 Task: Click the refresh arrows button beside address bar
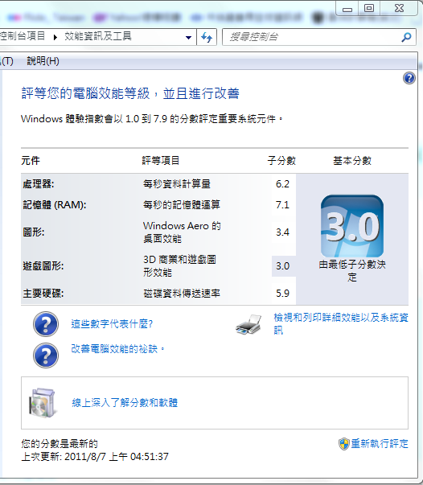pos(207,38)
